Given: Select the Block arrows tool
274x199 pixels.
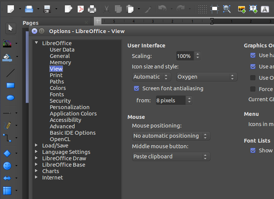Looking at the screenshot, I should coord(7,178).
